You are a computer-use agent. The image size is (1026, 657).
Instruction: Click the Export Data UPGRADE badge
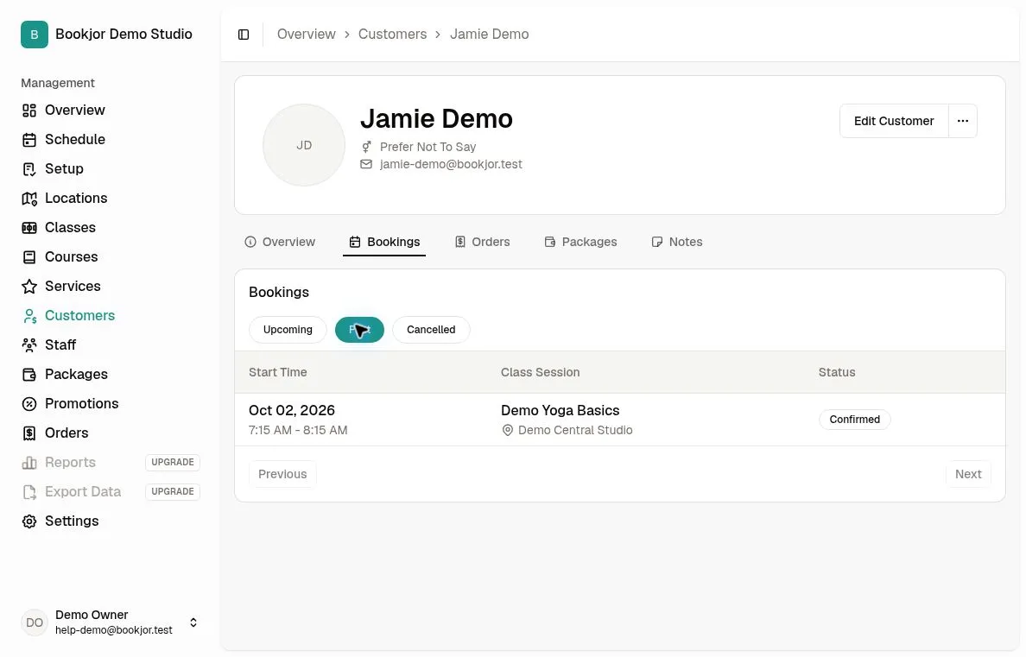point(173,492)
